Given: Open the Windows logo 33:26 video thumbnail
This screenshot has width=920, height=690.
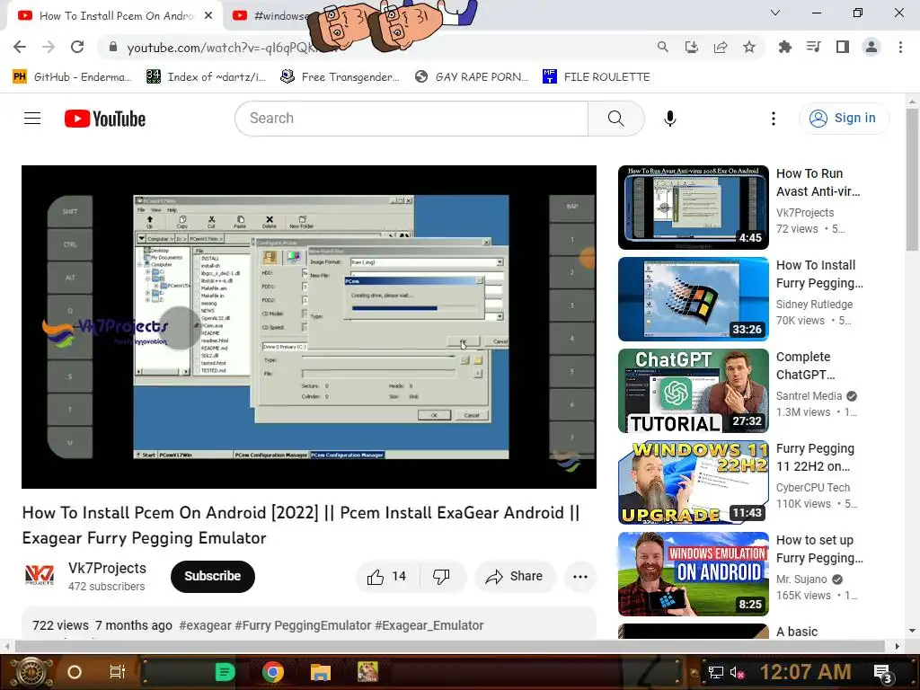Looking at the screenshot, I should click(694, 299).
